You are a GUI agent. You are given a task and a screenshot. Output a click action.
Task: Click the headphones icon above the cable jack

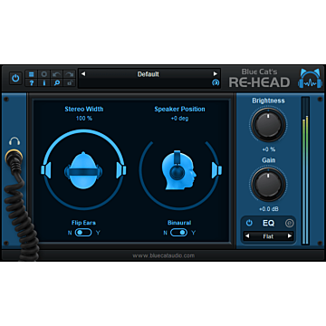[x=14, y=141]
